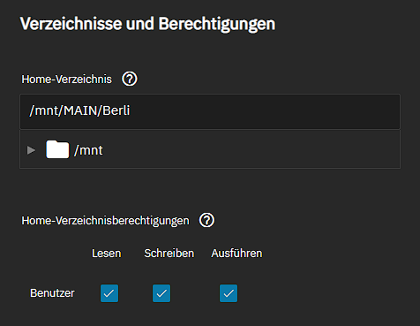Select the white folder icon for /mnt
Image resolution: width=420 pixels, height=326 pixels.
[x=57, y=149]
